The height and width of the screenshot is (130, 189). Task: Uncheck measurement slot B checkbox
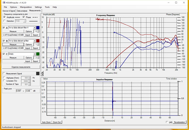tap(4, 41)
